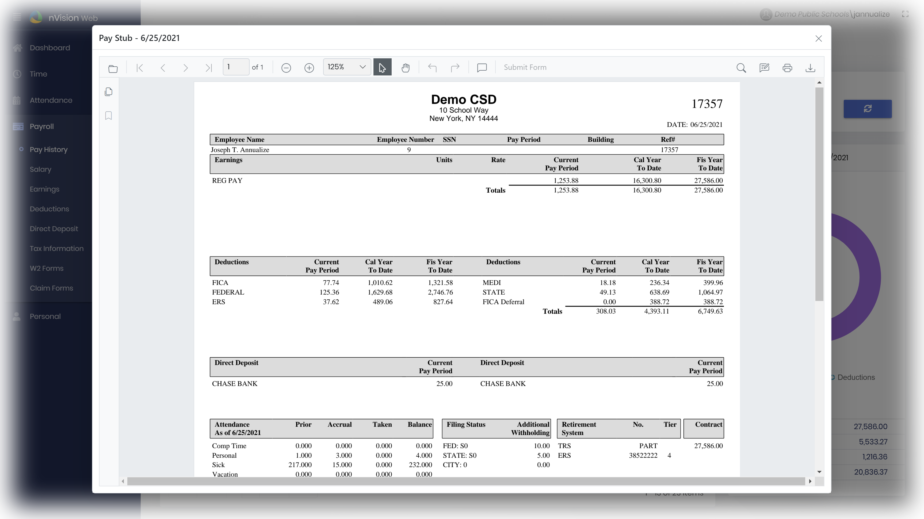Click the Print icon
Viewport: 924px width, 519px height.
point(787,68)
